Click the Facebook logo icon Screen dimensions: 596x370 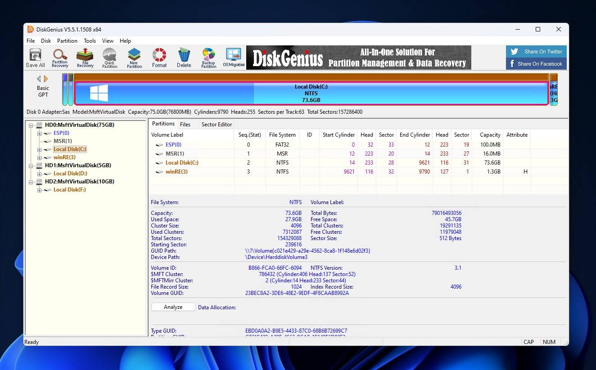point(512,64)
